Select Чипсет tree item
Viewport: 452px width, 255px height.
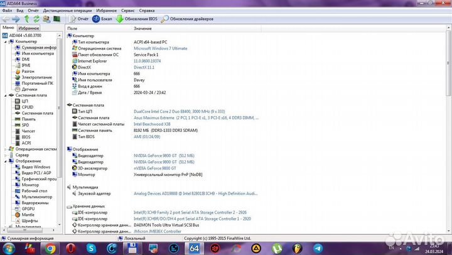coord(25,131)
